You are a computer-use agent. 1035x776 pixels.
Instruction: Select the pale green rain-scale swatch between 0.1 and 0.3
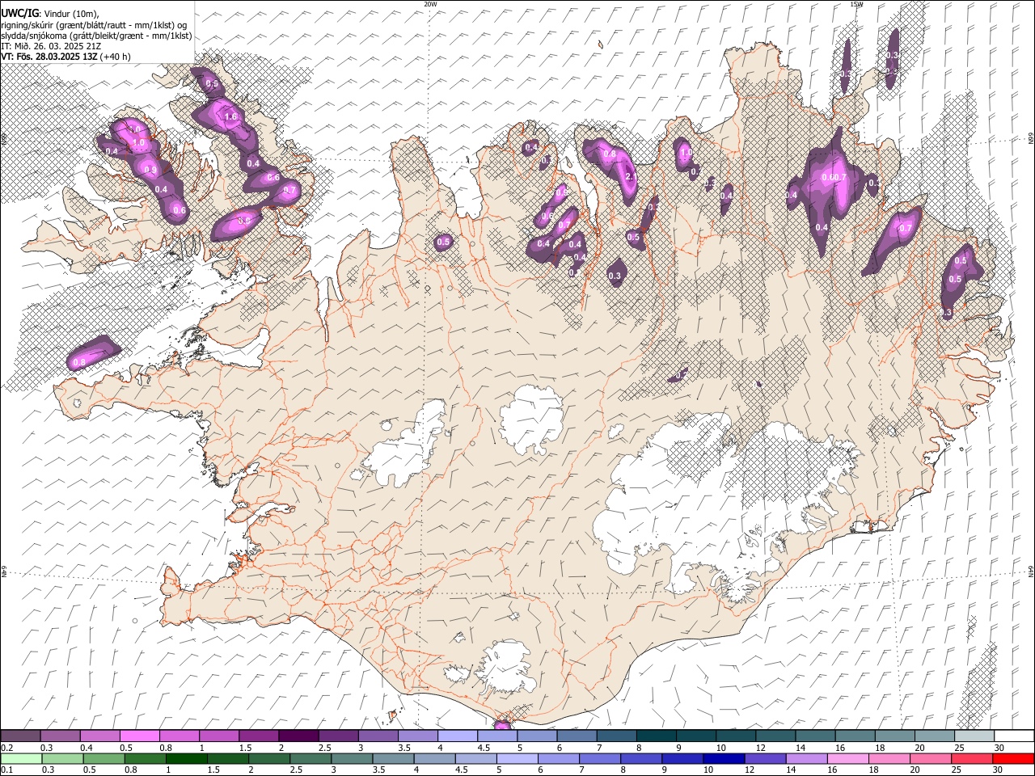pos(20,759)
